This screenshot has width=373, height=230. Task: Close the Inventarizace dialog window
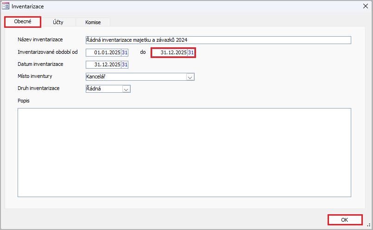click(365, 6)
